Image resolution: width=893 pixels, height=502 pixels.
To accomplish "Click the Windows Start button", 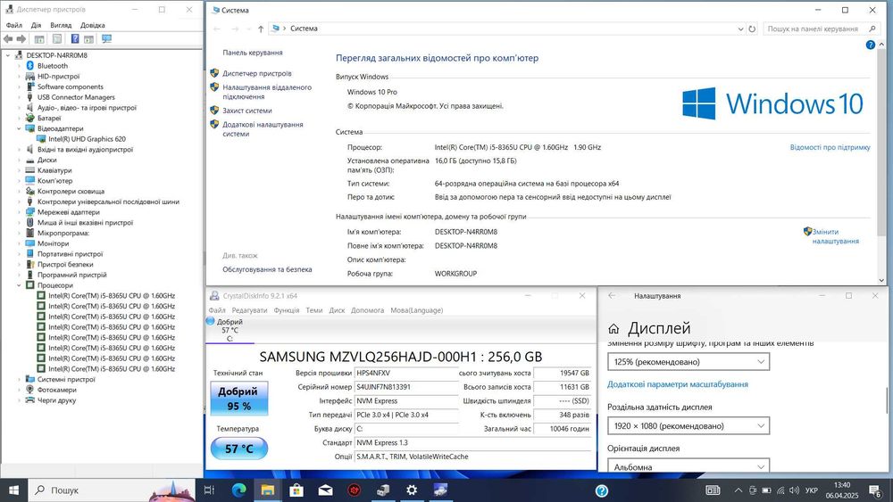I will pyautogui.click(x=13, y=490).
